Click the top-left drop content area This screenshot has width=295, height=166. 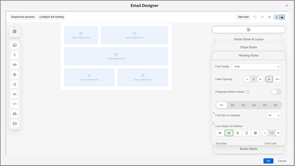[81, 35]
